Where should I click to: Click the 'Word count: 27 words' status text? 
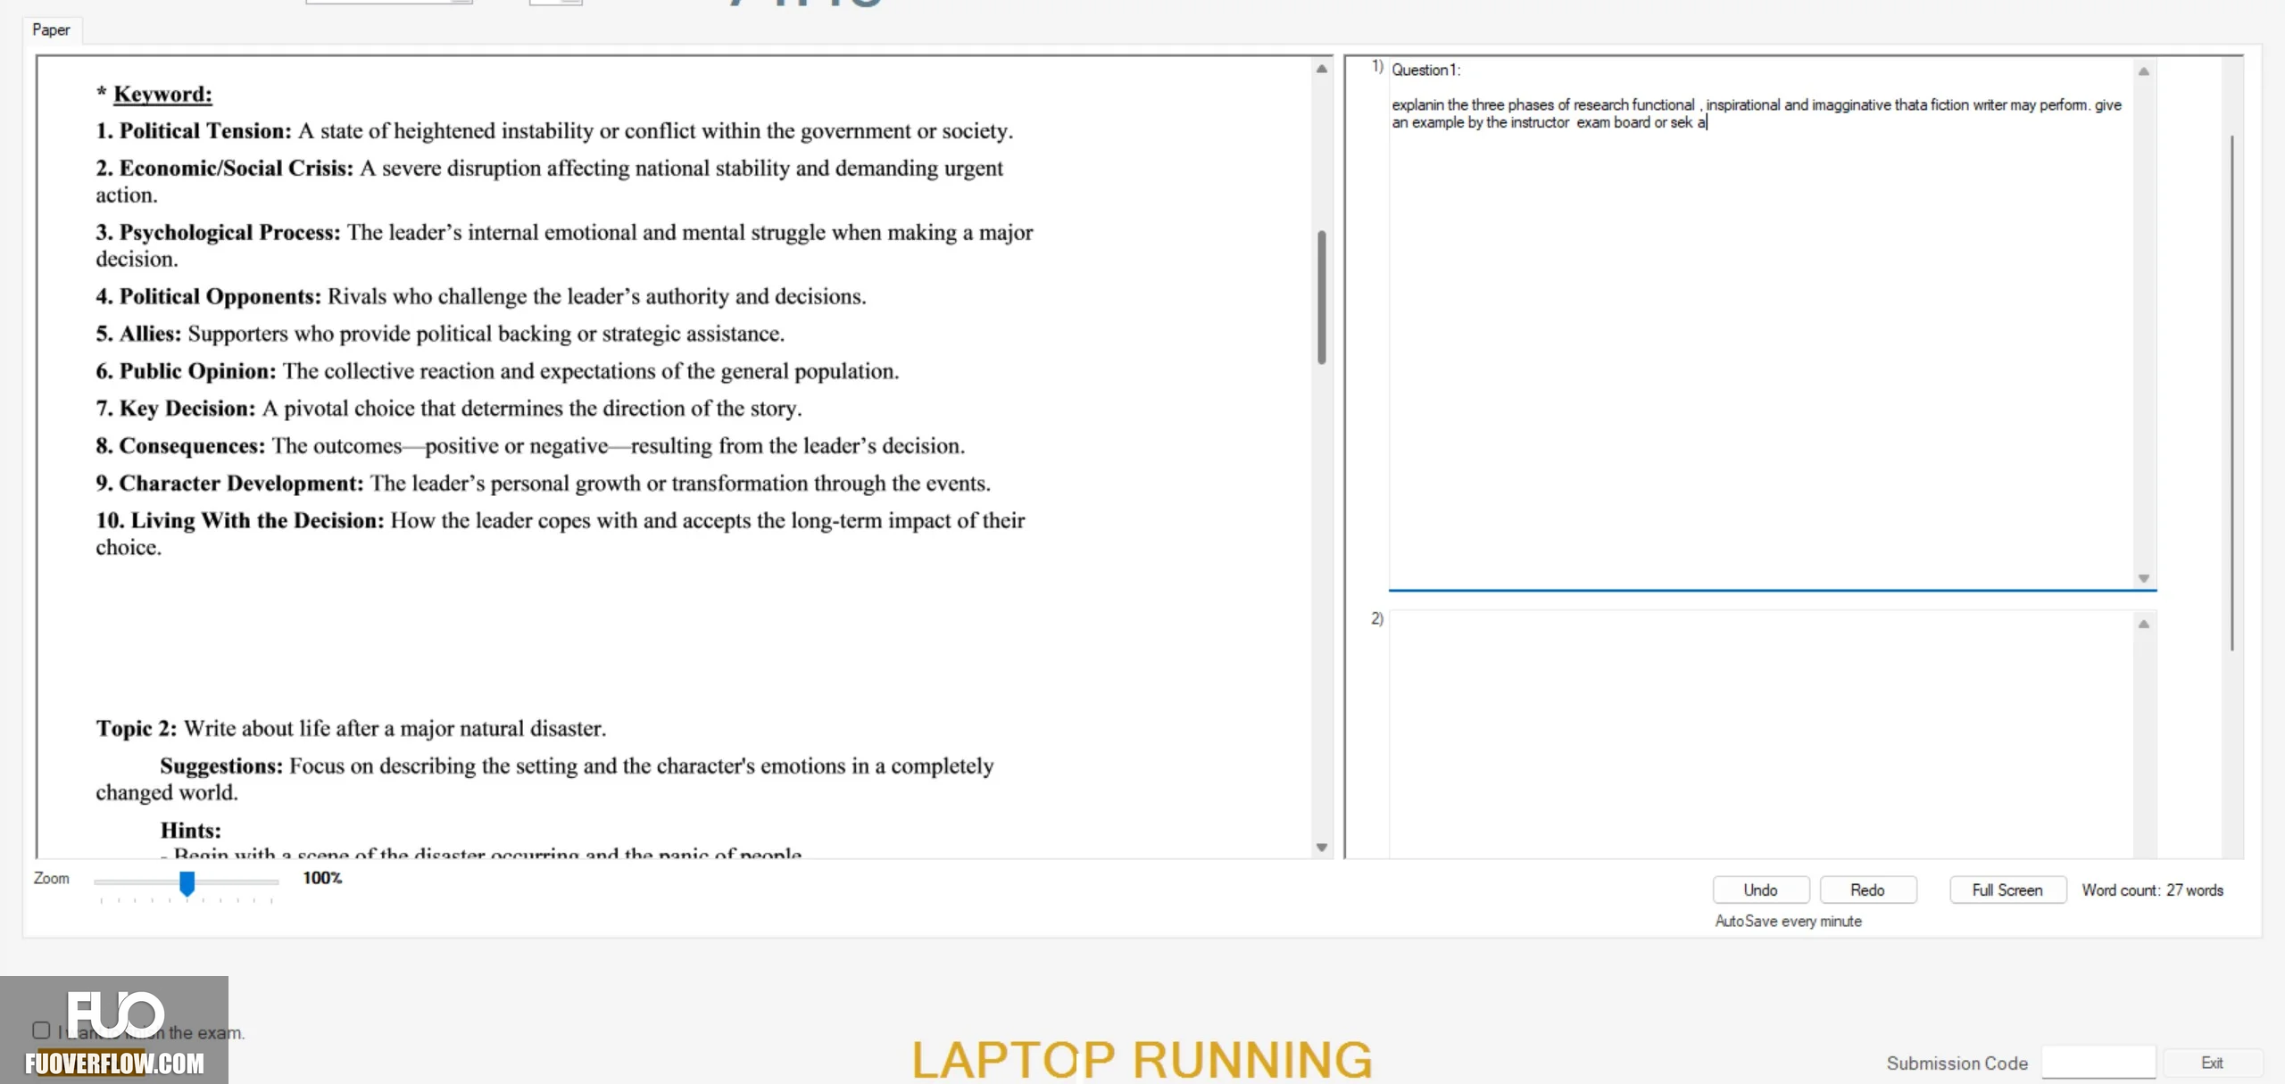coord(2153,890)
